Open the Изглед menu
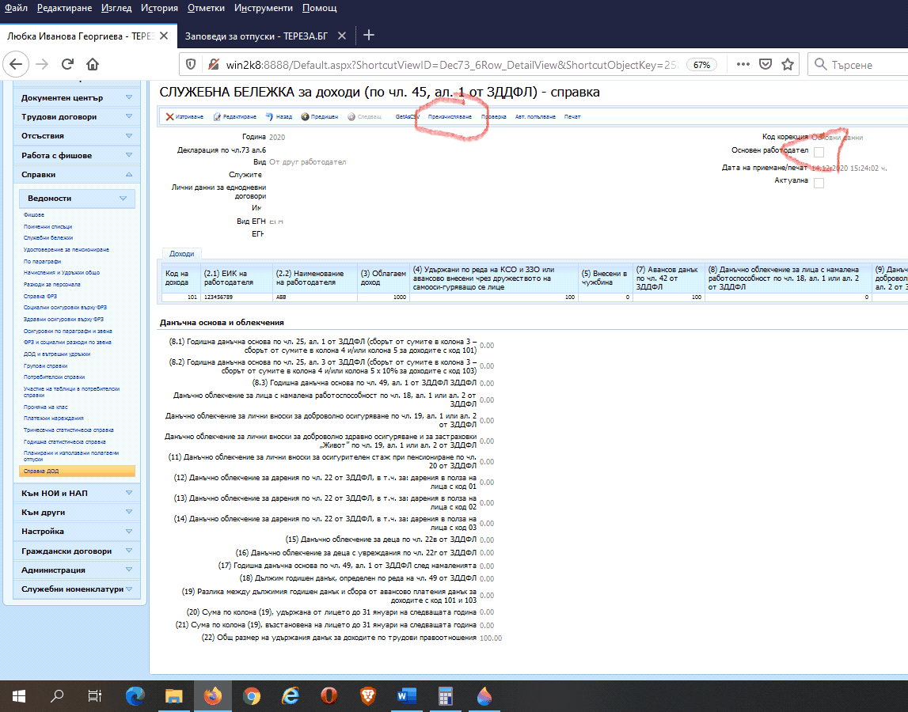The width and height of the screenshot is (908, 712). tap(116, 8)
